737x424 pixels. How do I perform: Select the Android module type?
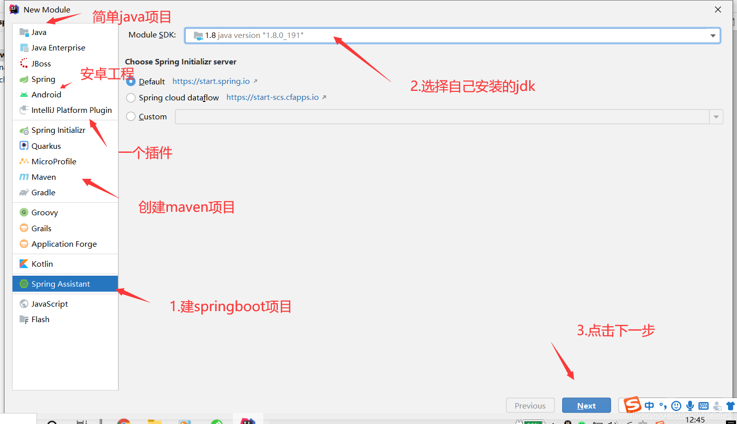point(65,94)
